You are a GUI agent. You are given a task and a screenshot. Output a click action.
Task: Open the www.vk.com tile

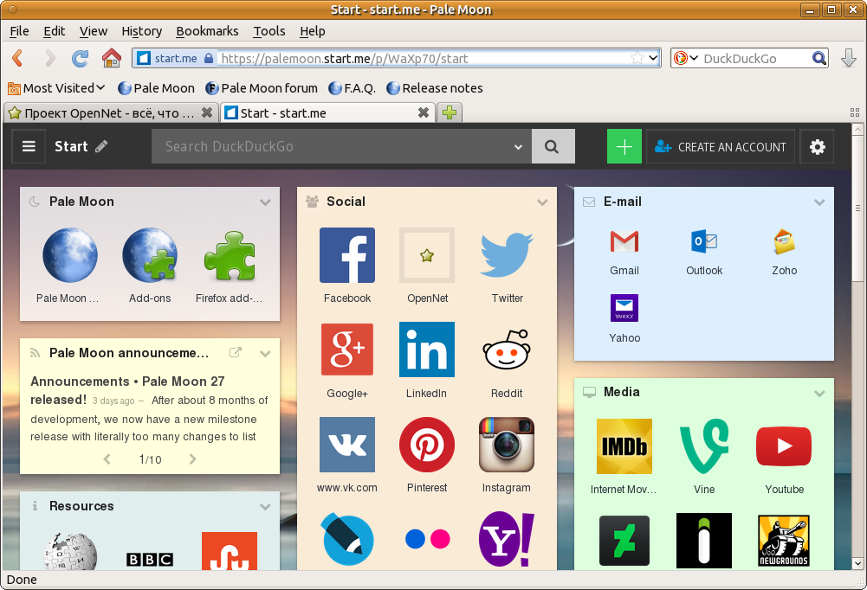[x=347, y=445]
